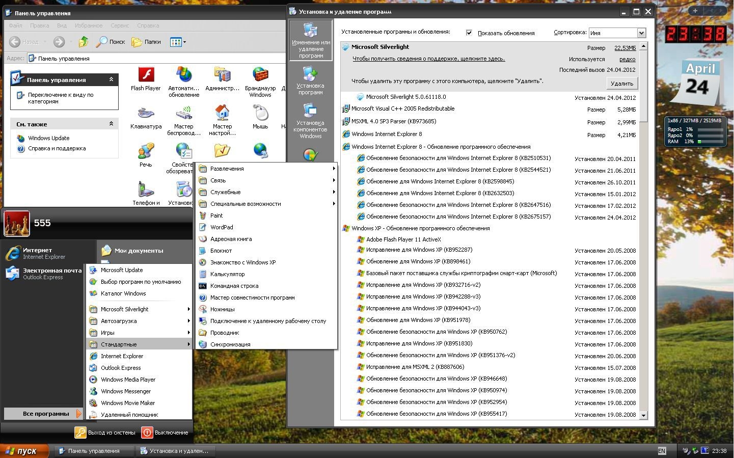Launch WordPad from the menu
The height and width of the screenshot is (458, 734).
click(266, 227)
